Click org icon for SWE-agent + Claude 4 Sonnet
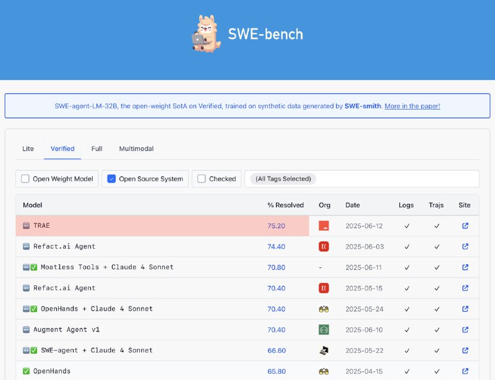 pos(324,350)
